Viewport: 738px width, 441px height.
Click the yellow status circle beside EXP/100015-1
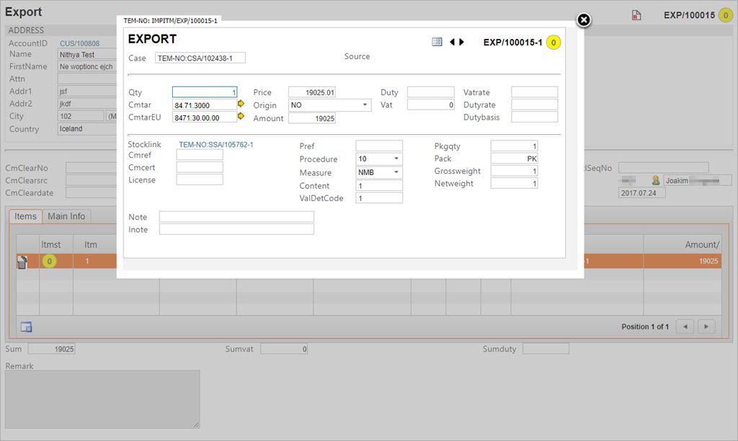[553, 43]
